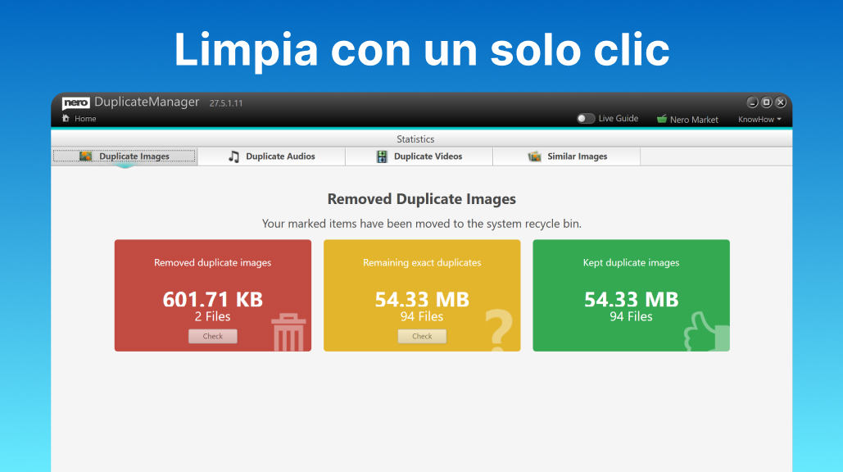Open the Duplicate Videos tab

click(x=419, y=156)
